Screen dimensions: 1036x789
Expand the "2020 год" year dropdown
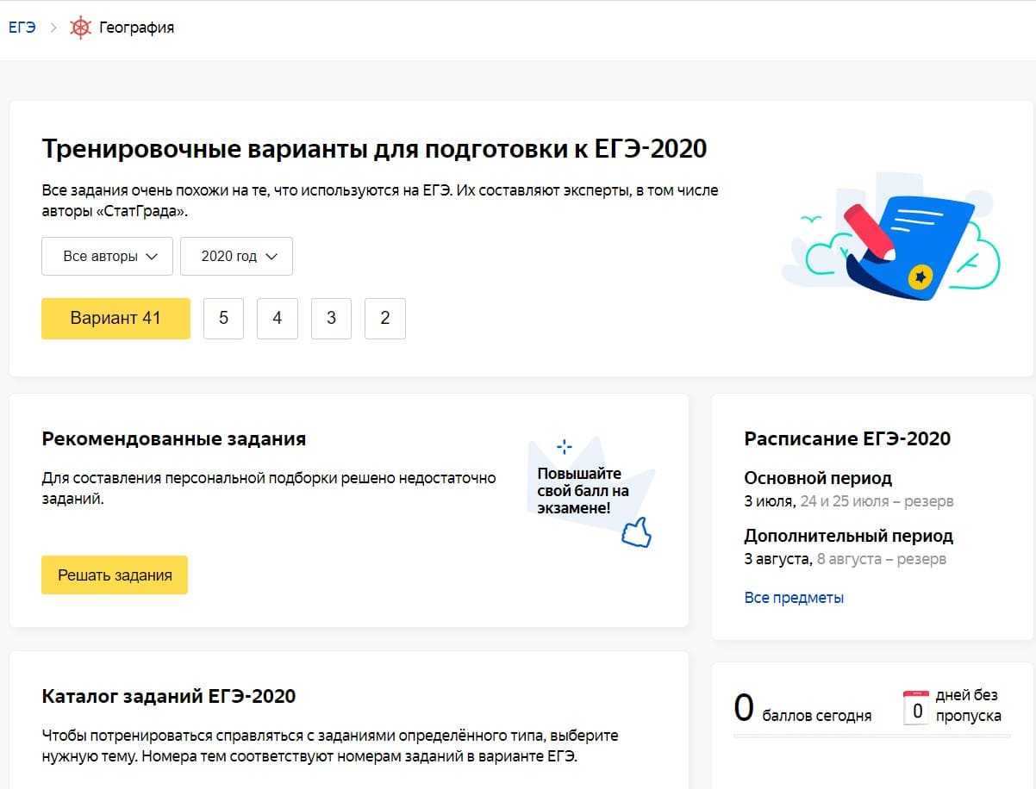[x=236, y=256]
